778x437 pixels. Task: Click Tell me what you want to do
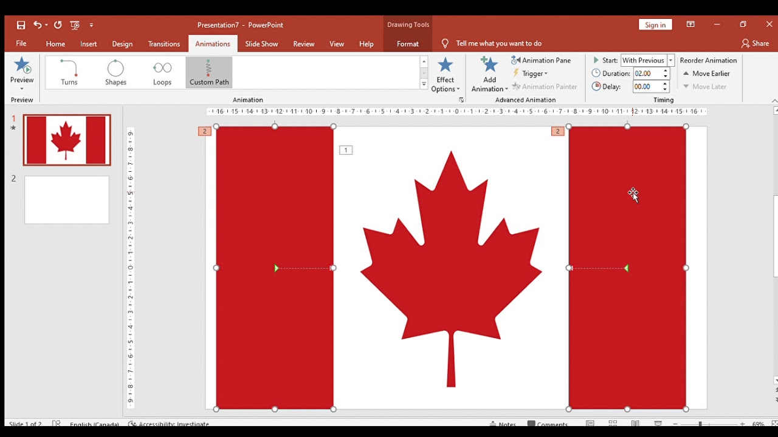click(498, 43)
